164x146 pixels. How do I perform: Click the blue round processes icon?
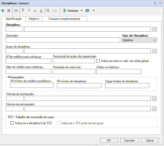pos(87,11)
